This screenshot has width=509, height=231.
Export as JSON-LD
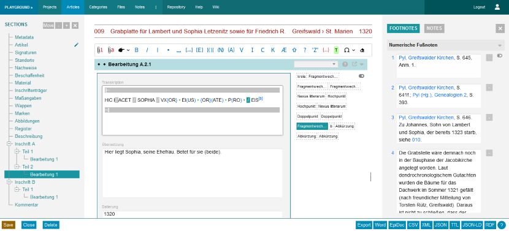472,225
